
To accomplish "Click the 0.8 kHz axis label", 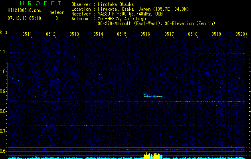I will point(3,111).
